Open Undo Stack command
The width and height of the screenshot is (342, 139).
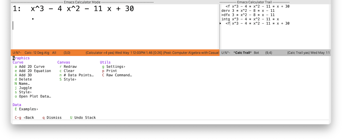pyautogui.click(x=83, y=117)
